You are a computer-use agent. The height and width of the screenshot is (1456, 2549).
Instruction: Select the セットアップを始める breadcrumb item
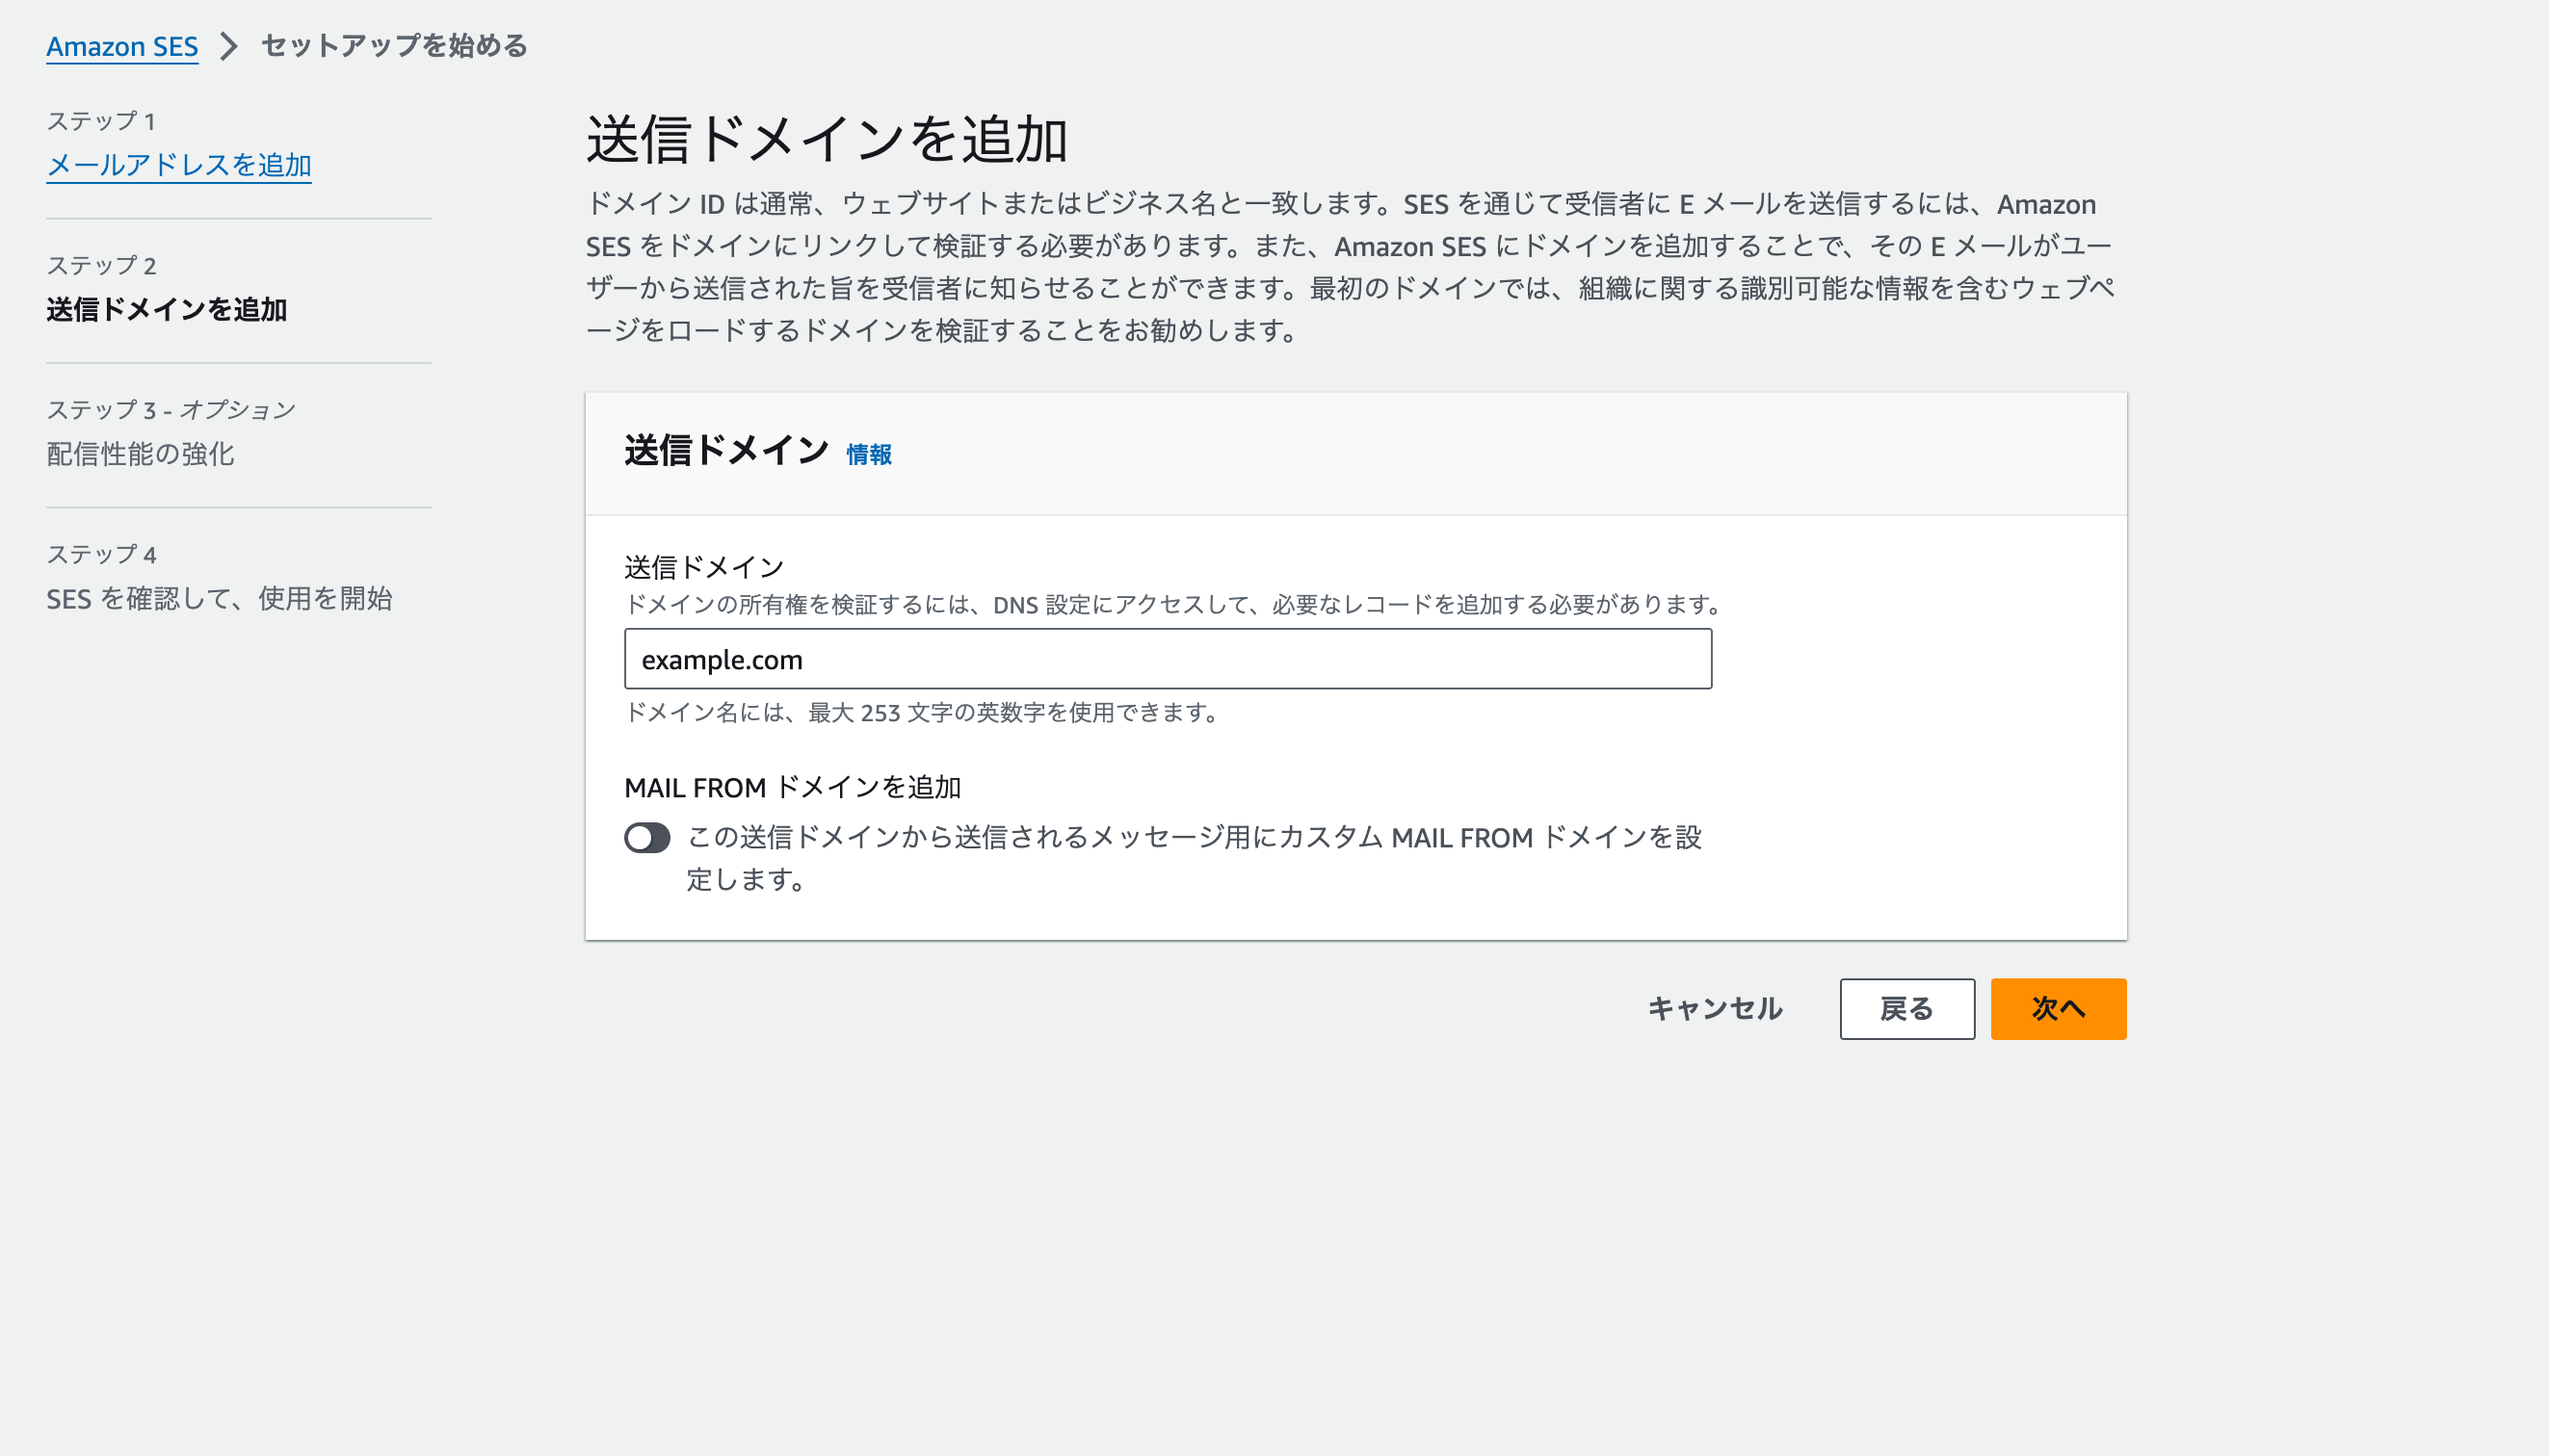[x=393, y=46]
